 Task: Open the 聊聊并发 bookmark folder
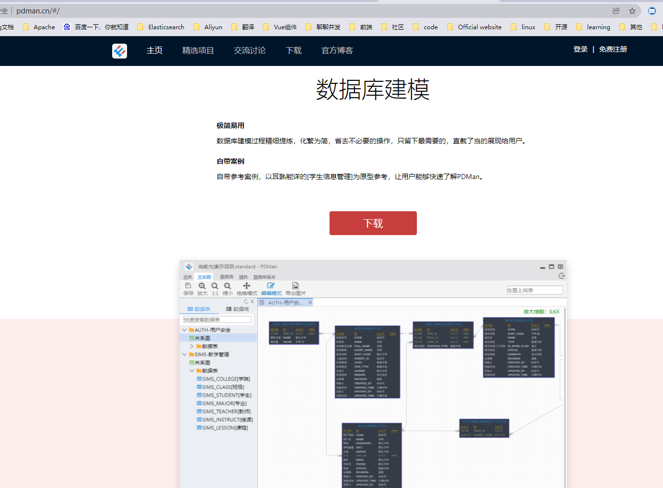tap(323, 27)
